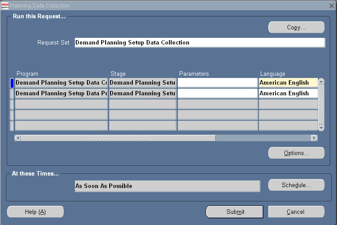Screen dimensions: 337x225
Task: Click Parameters field for first program row
Action: (x=218, y=83)
